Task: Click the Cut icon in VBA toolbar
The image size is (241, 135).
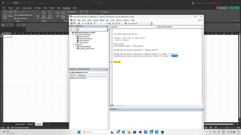Action: (82, 23)
